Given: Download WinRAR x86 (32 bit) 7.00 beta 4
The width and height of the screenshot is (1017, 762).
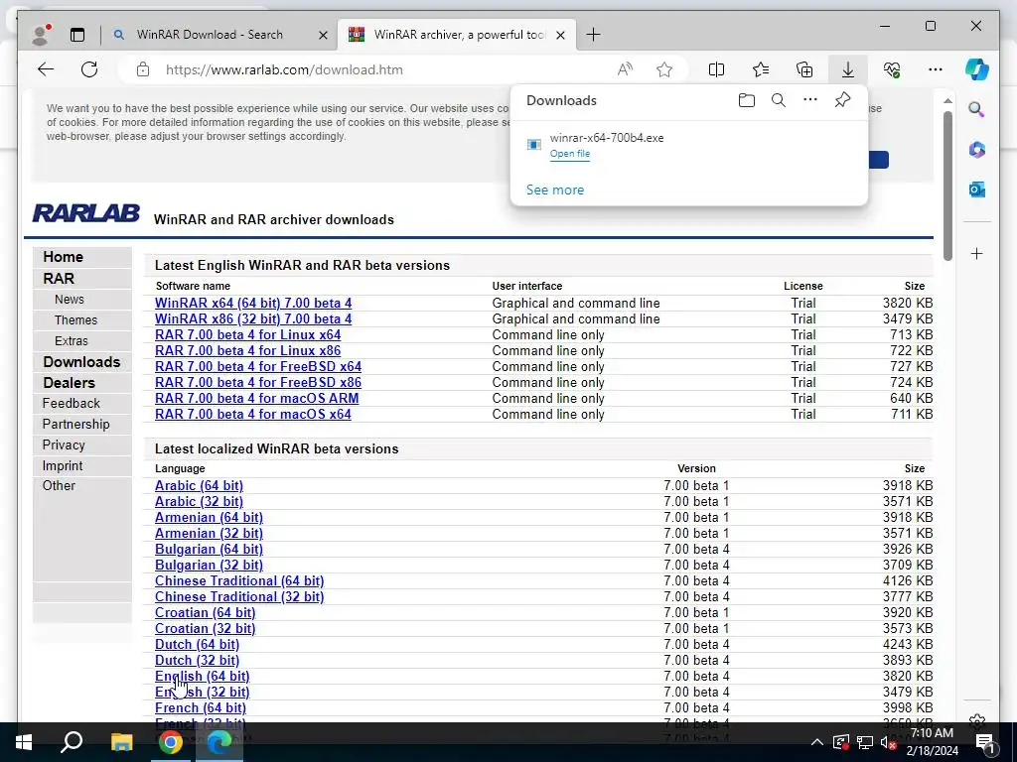Looking at the screenshot, I should coord(253,318).
